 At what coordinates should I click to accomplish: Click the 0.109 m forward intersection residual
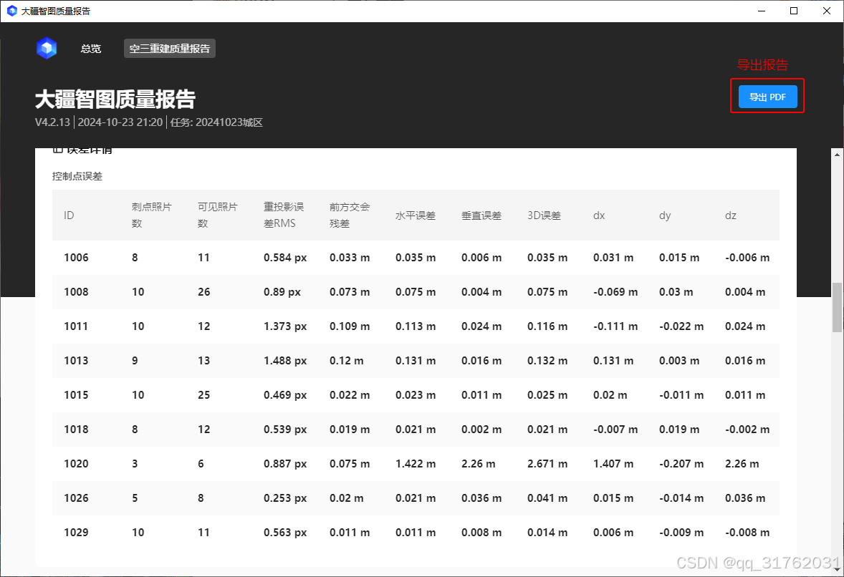(350, 326)
